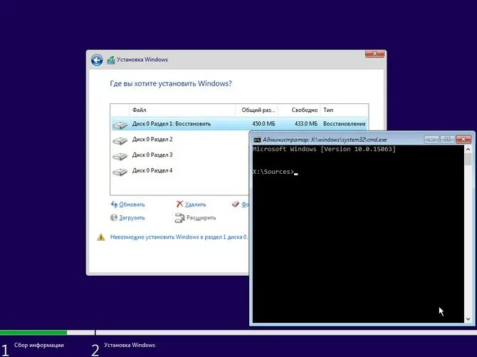Click the drive icon for Диск 0 Раздел 4
This screenshot has height=357, width=477.
coord(120,172)
